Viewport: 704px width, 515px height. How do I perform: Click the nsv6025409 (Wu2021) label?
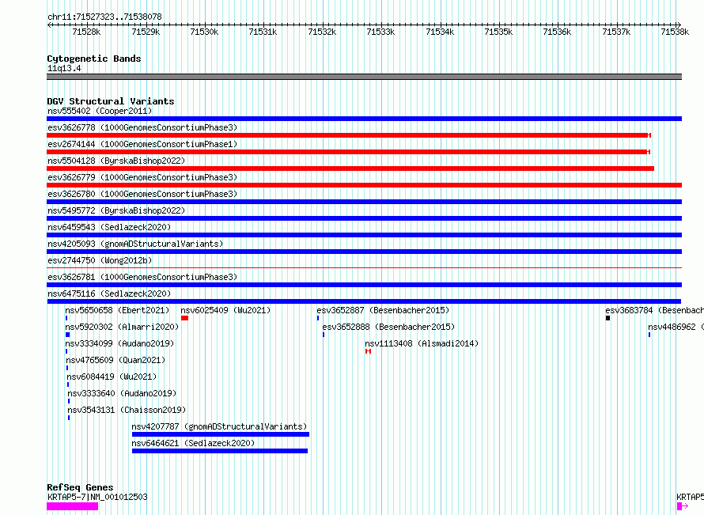click(226, 310)
